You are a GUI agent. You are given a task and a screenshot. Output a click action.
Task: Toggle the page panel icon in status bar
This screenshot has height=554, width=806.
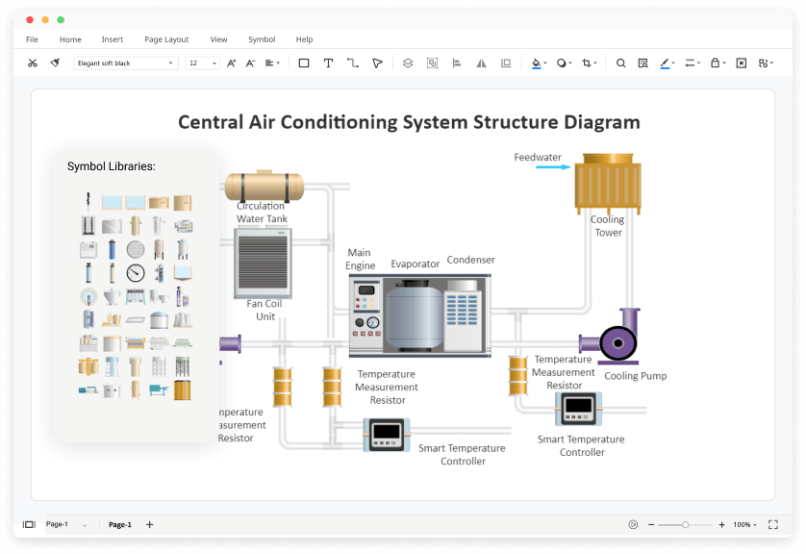(x=29, y=525)
